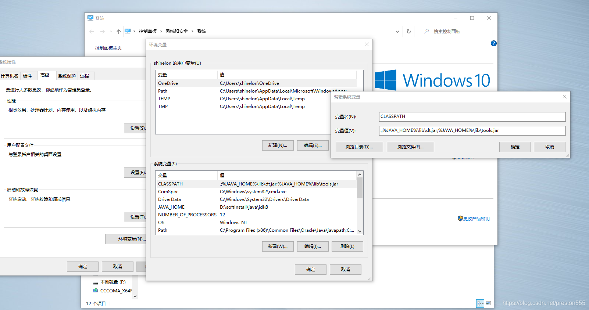589x310 pixels.
Task: Cancel the edit system variable dialog
Action: click(x=550, y=147)
